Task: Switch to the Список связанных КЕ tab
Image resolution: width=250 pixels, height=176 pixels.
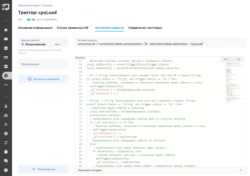Action: (73, 28)
